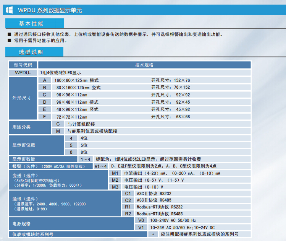Click the 1~4 display window quantity code
The image size is (286, 241).
click(x=85, y=159)
